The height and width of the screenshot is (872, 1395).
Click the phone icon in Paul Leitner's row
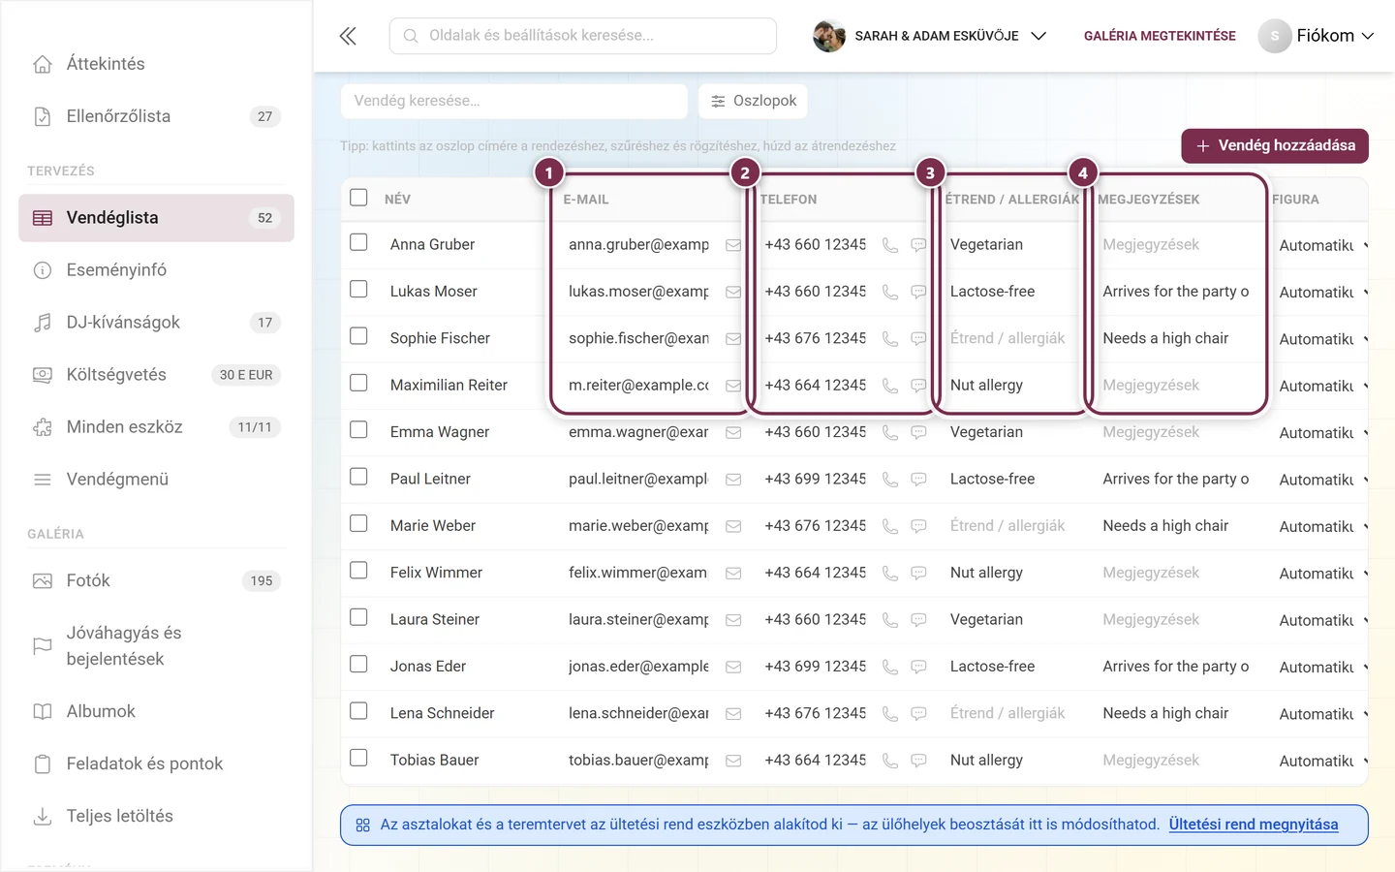(x=889, y=480)
